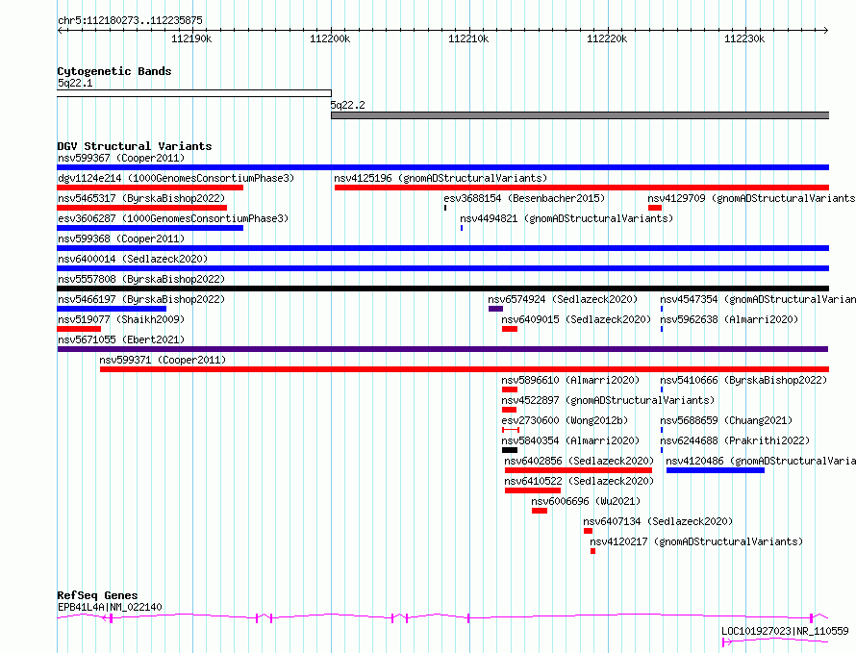Click nsv4522897 gnomAD label
Viewport: 856px width, 653px height.
coord(608,400)
